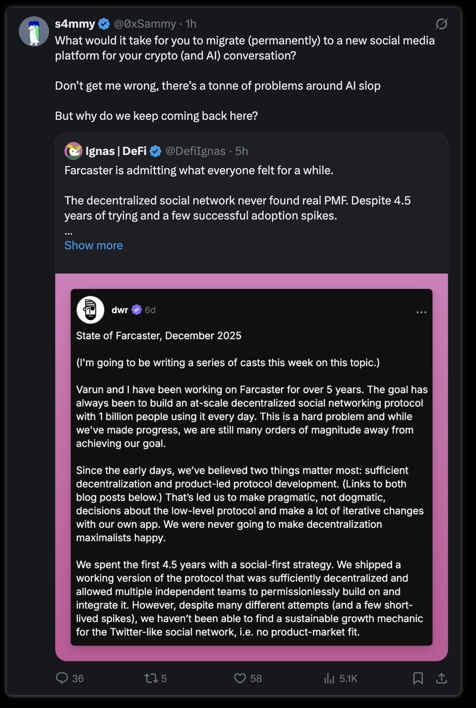Image resolution: width=476 pixels, height=708 pixels.
Task: Visit the @0xSammy handle link
Action: point(145,24)
